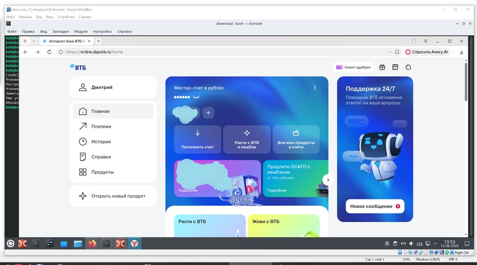The image size is (477, 265).
Task: Click the clipboard icon in system tray
Action: click(x=395, y=243)
